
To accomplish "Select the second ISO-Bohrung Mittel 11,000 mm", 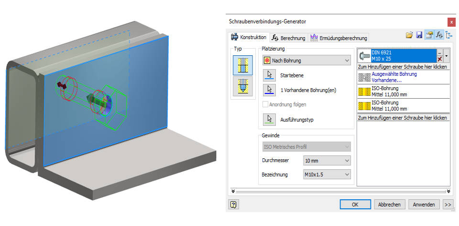I will (x=404, y=106).
